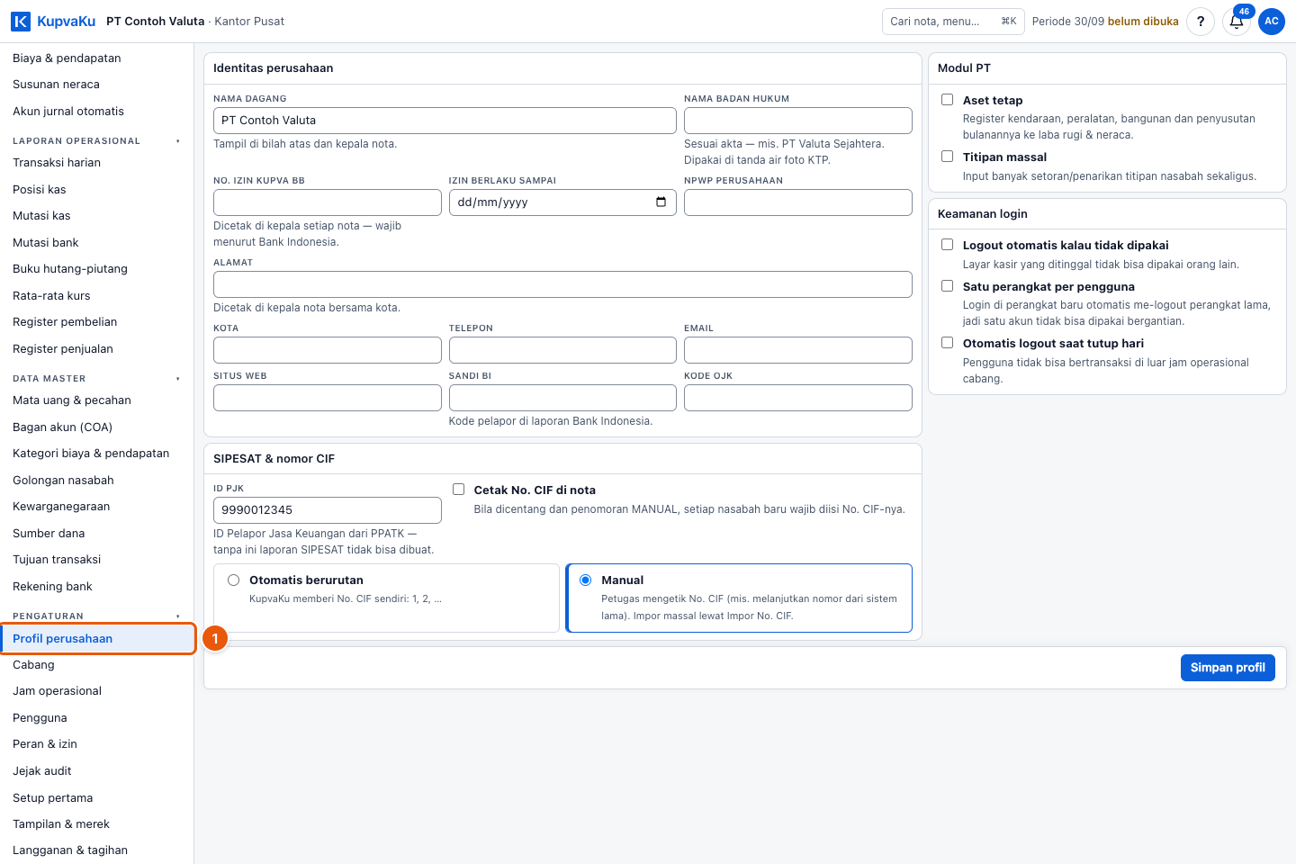Open Peran & izin settings
This screenshot has width=1296, height=864.
[96, 744]
